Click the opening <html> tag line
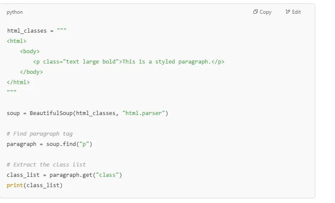 pos(17,41)
